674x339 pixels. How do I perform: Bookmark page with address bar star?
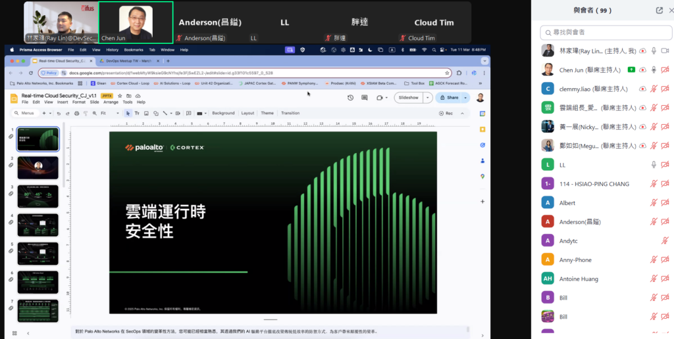(448, 73)
